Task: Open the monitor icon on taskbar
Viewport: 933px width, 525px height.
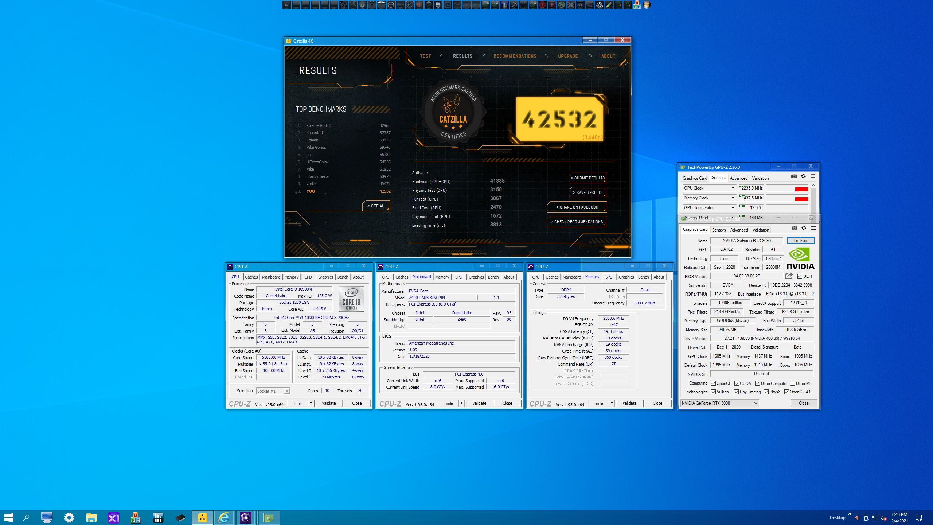Action: pyautogui.click(x=47, y=518)
